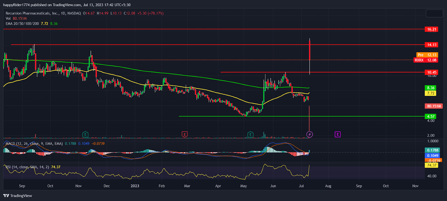The height and width of the screenshot is (201, 447).
Task: Click the purple lightning event icon in July
Action: click(310, 135)
